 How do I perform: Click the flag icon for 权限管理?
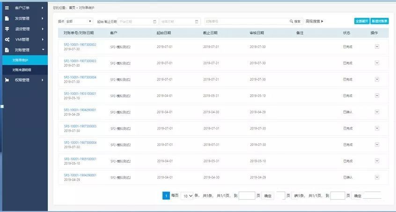pos(7,80)
